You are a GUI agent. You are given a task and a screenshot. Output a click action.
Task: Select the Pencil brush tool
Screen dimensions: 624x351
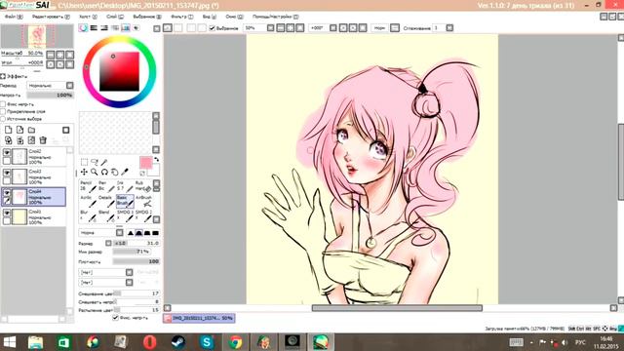point(89,186)
